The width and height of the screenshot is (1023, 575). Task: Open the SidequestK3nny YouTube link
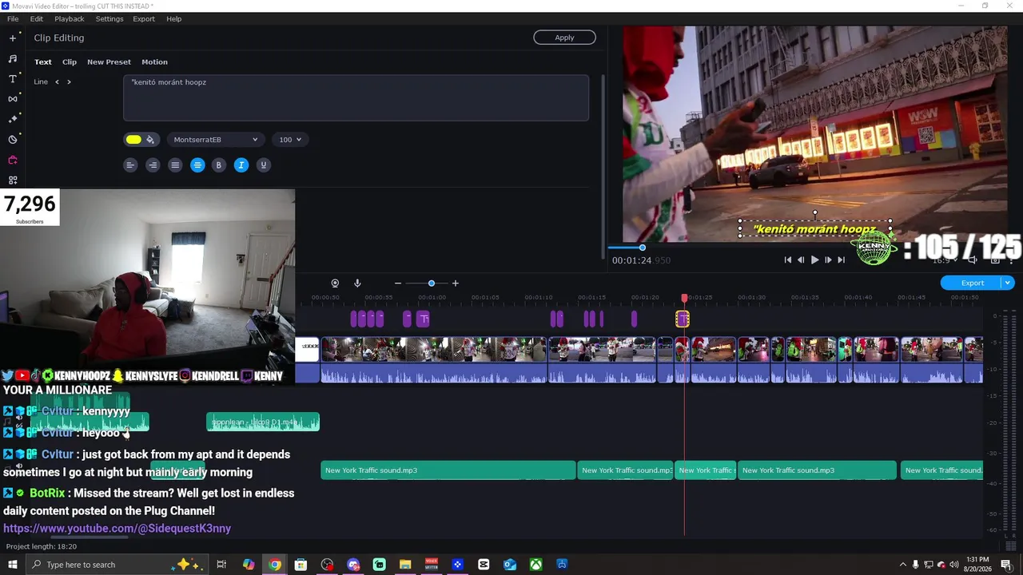(x=117, y=528)
